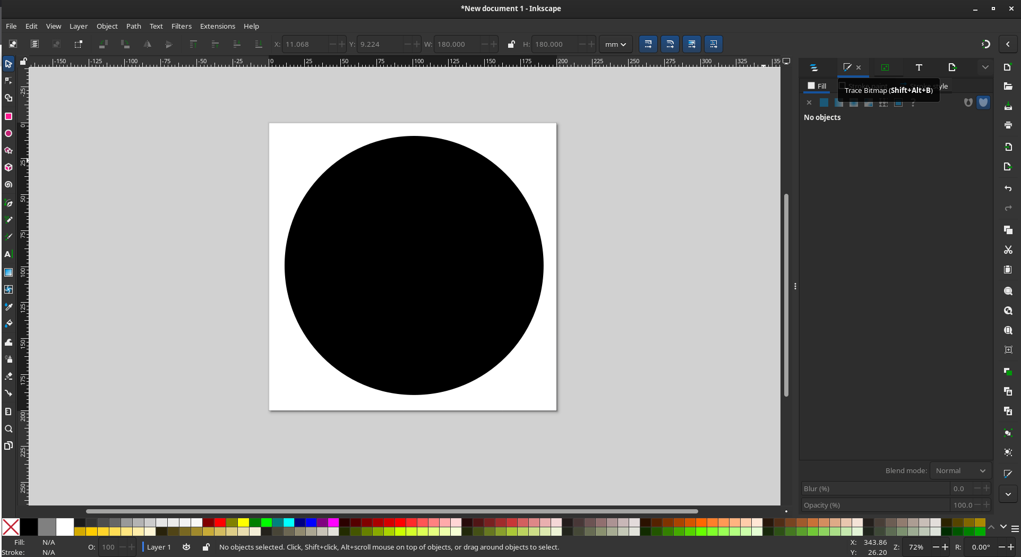This screenshot has width=1021, height=557.
Task: Toggle Layer 1 visibility eye icon
Action: [x=186, y=547]
